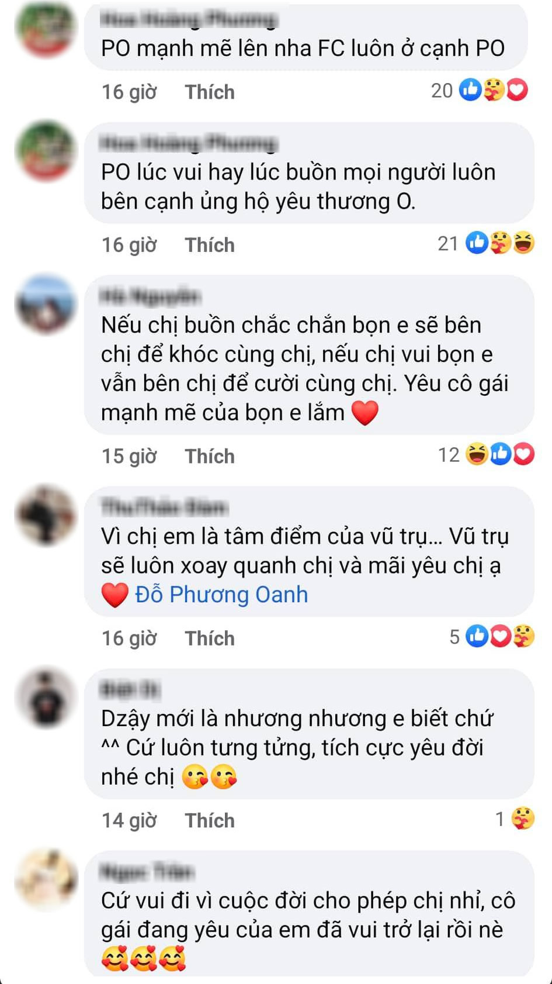
Task: Open reactions with count 20 on first comment
Action: [x=480, y=90]
